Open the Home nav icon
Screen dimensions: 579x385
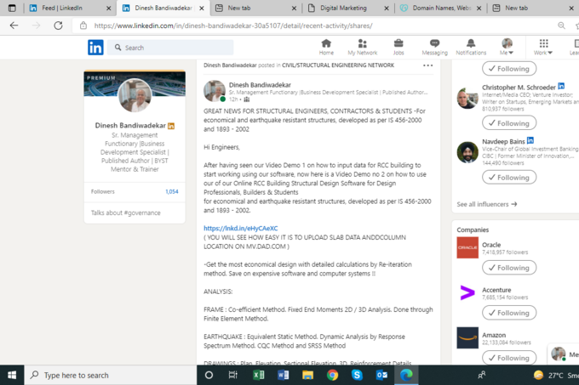coord(326,47)
